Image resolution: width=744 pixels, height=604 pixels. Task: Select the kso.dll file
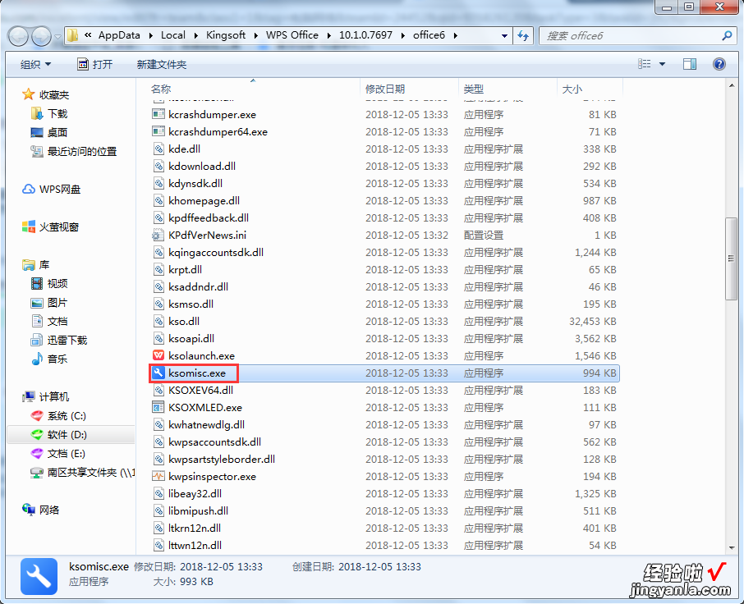pyautogui.click(x=184, y=322)
